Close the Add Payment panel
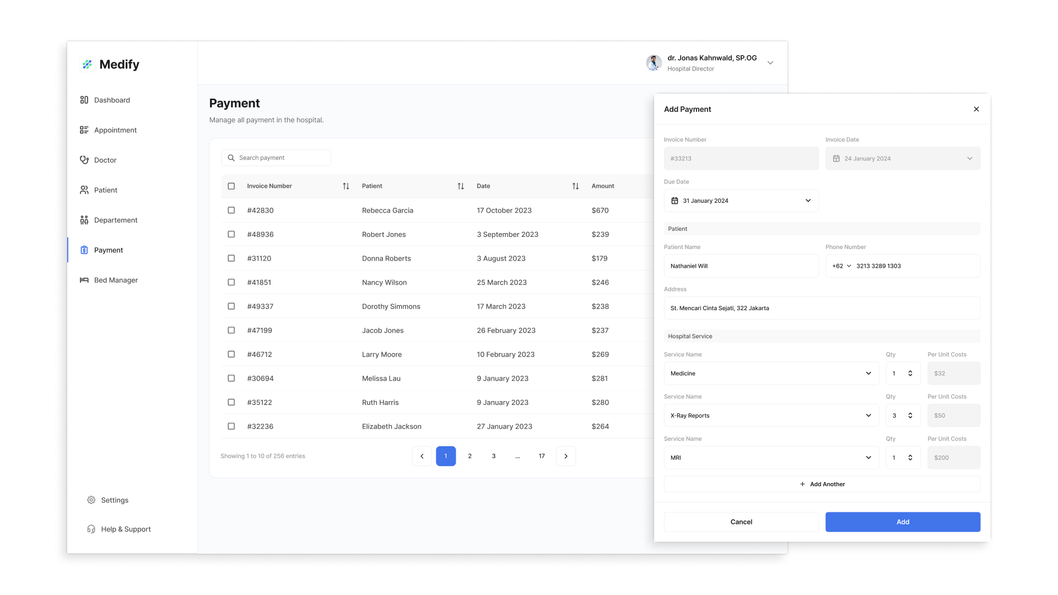 click(x=976, y=109)
